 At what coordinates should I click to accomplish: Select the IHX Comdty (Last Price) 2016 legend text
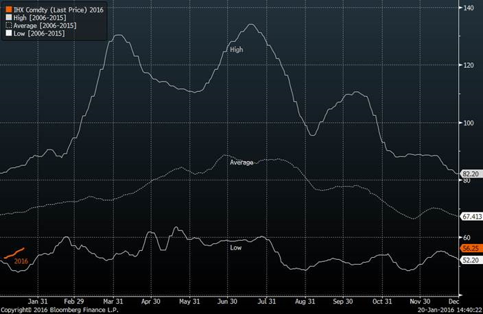click(x=58, y=10)
